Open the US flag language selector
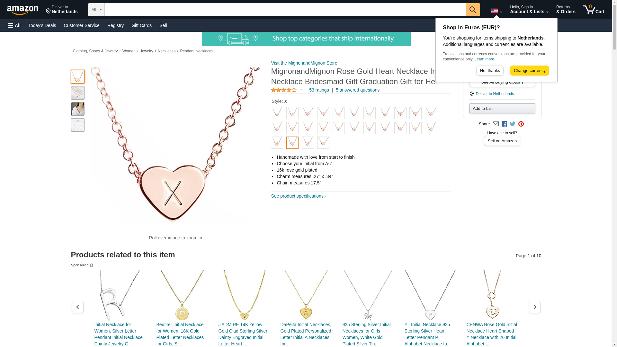The image size is (617, 347). (496, 11)
